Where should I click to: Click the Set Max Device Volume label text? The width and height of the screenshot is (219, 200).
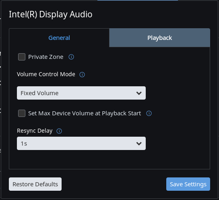(x=85, y=113)
